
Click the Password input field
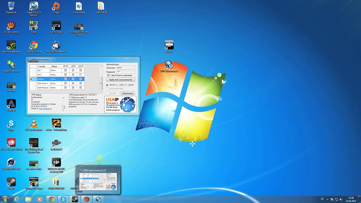[x=126, y=72]
